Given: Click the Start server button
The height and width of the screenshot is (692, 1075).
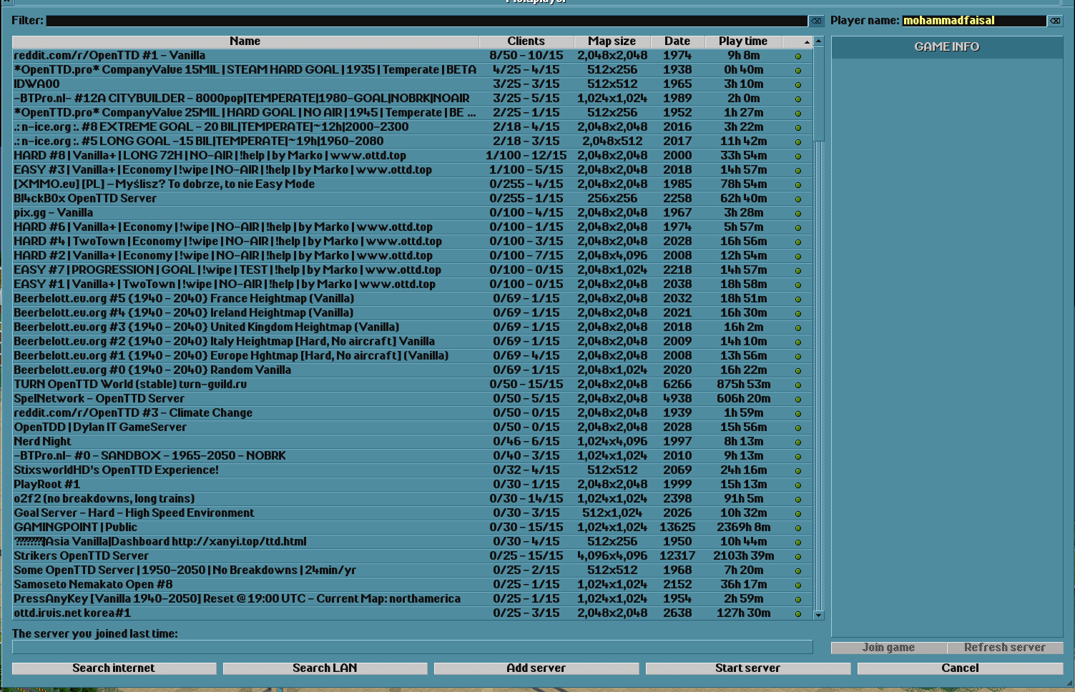Looking at the screenshot, I should tap(747, 668).
